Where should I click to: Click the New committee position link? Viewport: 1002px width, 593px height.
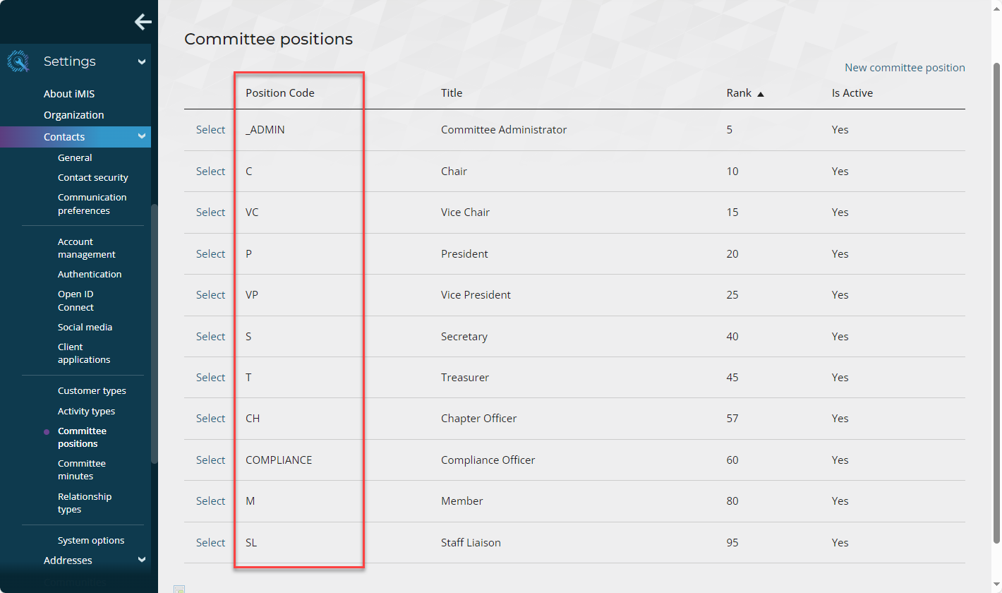tap(904, 68)
